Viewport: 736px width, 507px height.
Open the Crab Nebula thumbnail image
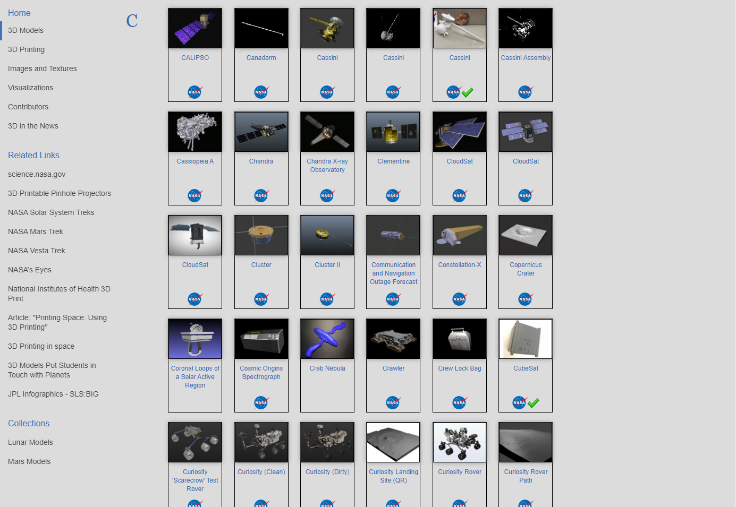[x=327, y=339]
